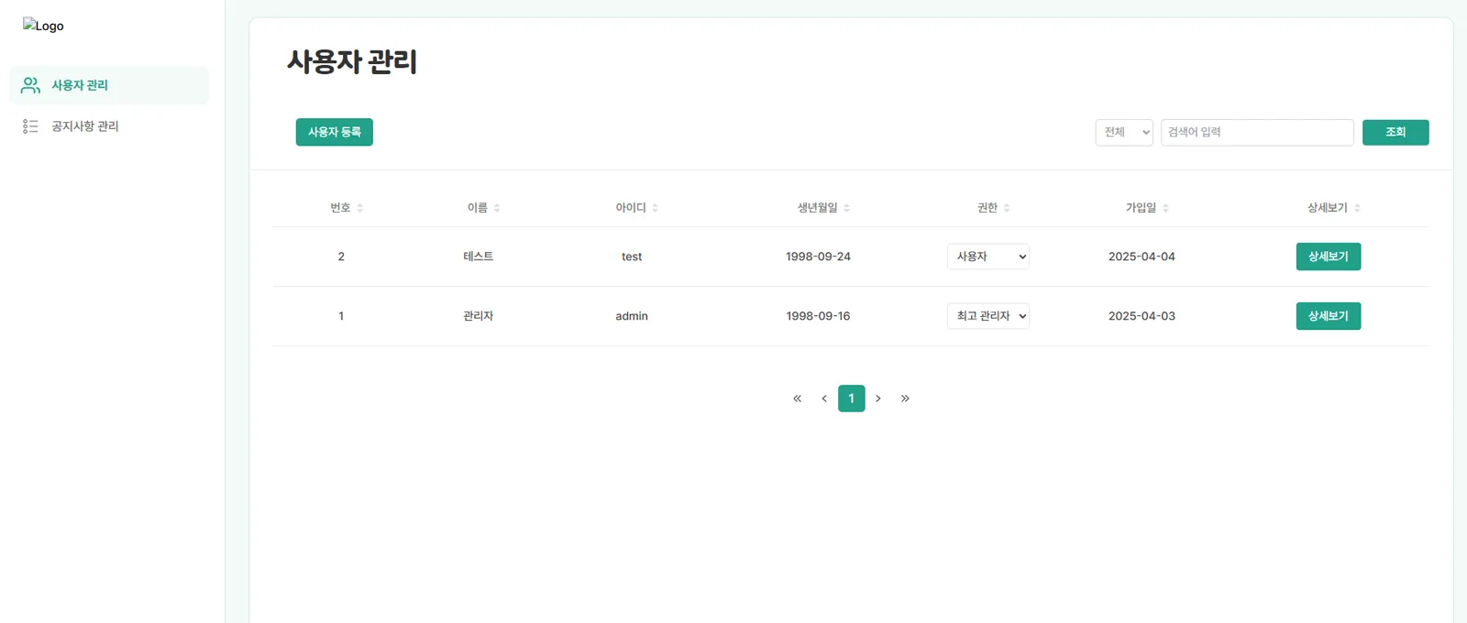The height and width of the screenshot is (623, 1467).
Task: Open 사용자 관리 menu in sidebar
Action: point(109,85)
